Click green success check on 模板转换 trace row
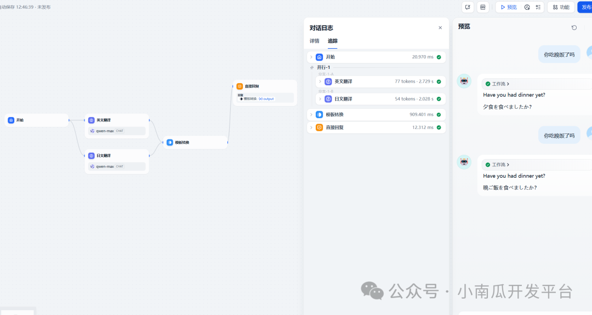The height and width of the screenshot is (315, 592). [439, 114]
